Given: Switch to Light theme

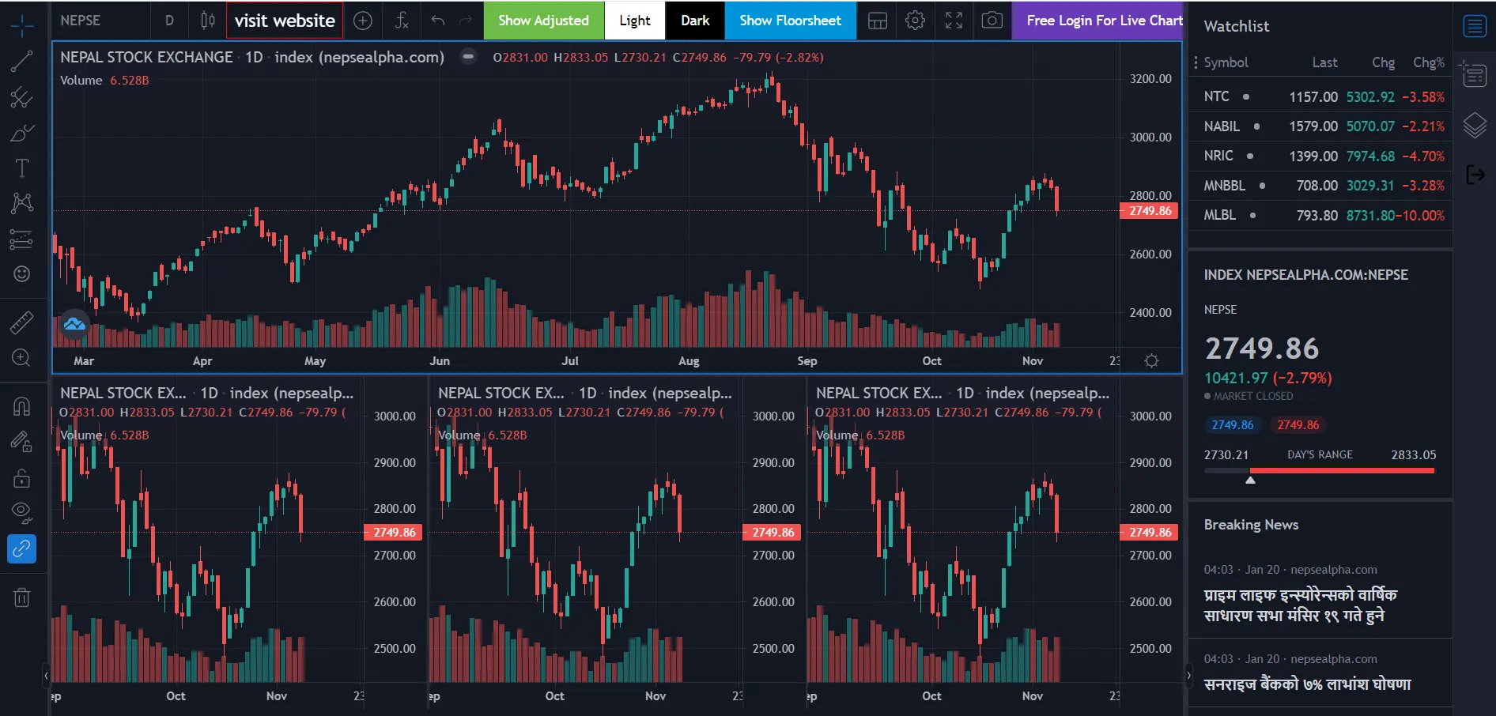Looking at the screenshot, I should 634,21.
